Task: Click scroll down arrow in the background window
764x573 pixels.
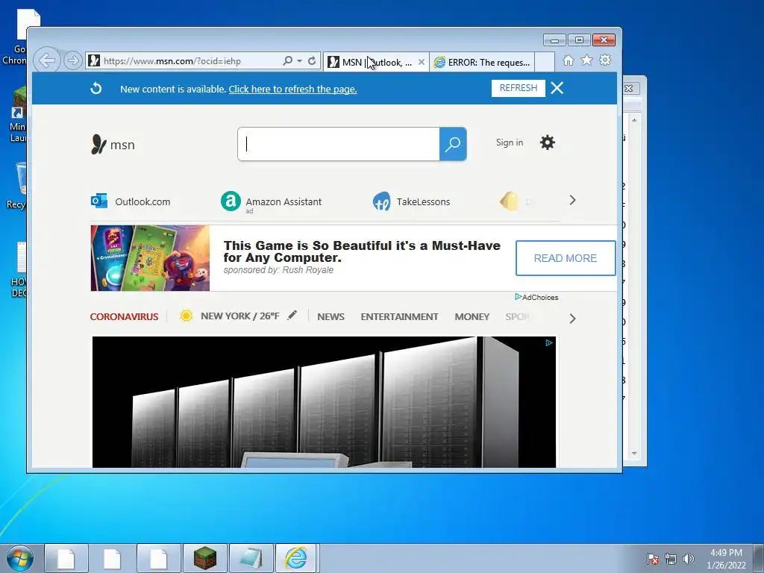Action: (634, 453)
